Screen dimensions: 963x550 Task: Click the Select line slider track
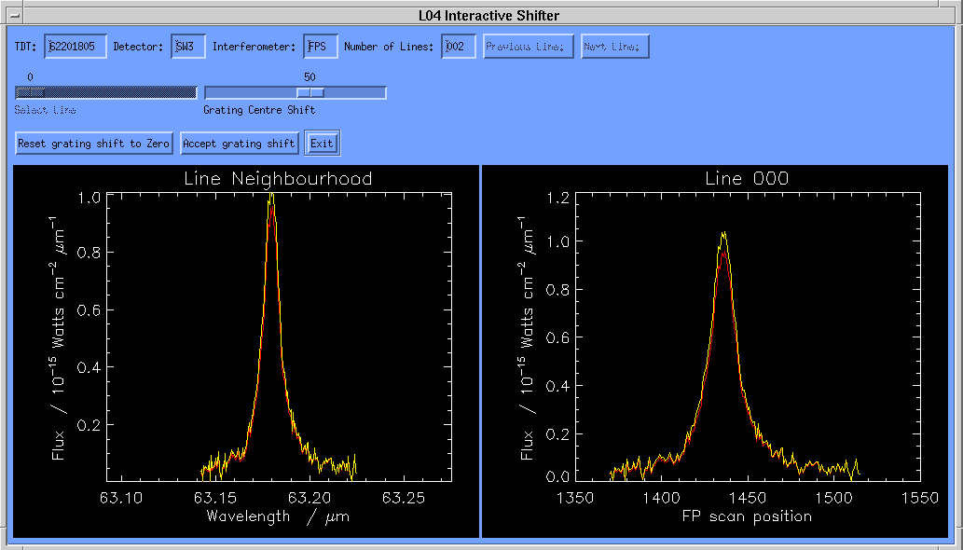pyautogui.click(x=105, y=92)
